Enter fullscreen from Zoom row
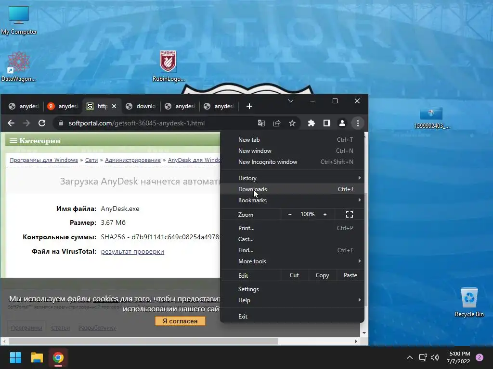This screenshot has width=493, height=369. tap(350, 214)
